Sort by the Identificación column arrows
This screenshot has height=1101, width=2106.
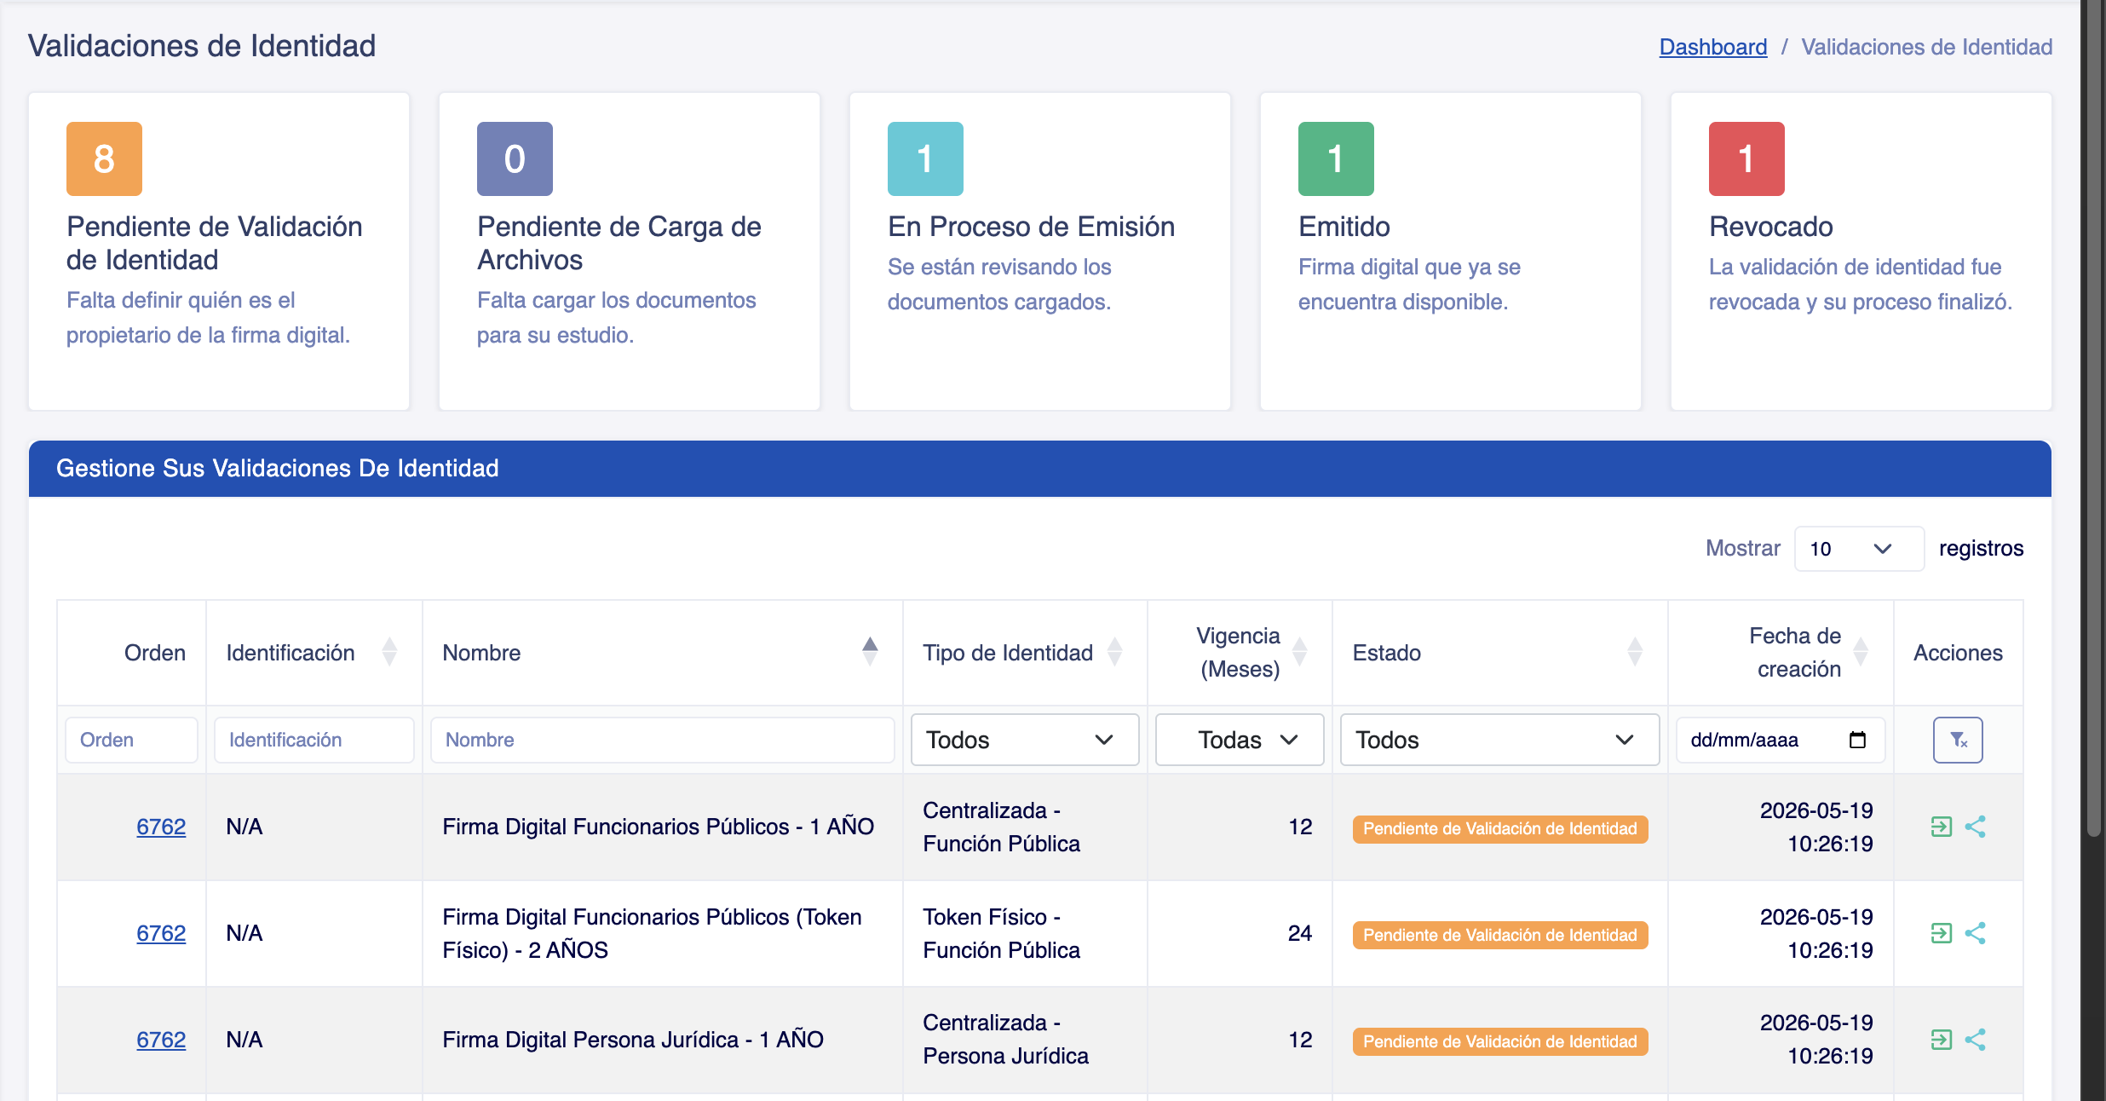(x=389, y=652)
